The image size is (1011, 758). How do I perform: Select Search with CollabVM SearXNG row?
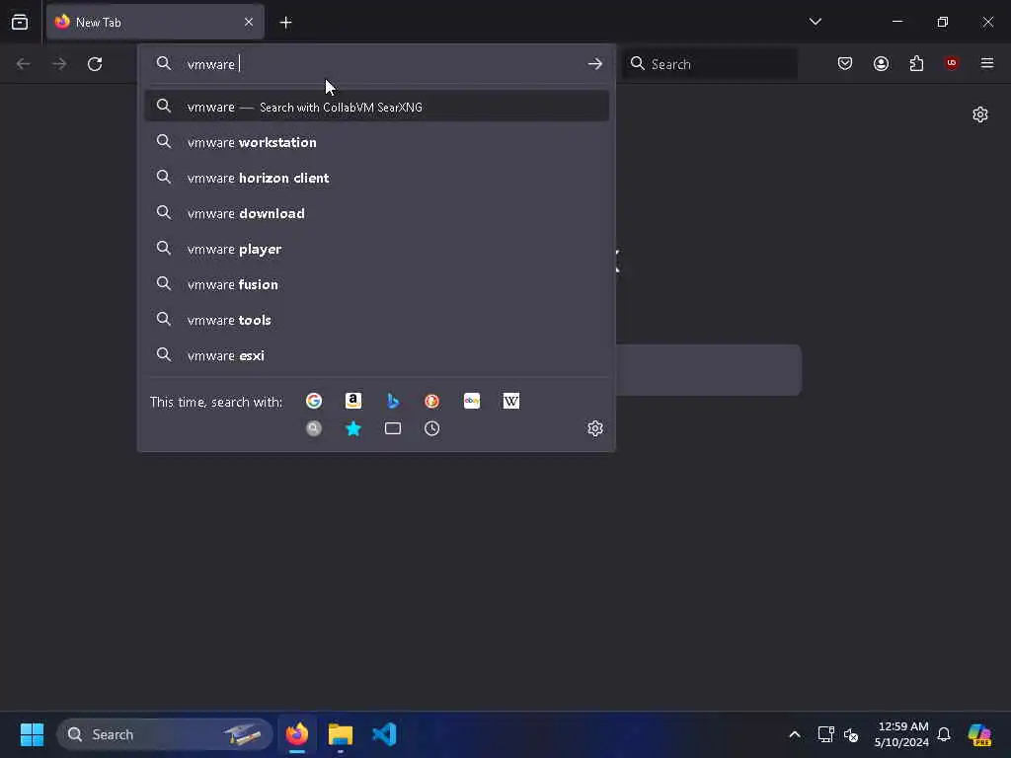pyautogui.click(x=376, y=107)
